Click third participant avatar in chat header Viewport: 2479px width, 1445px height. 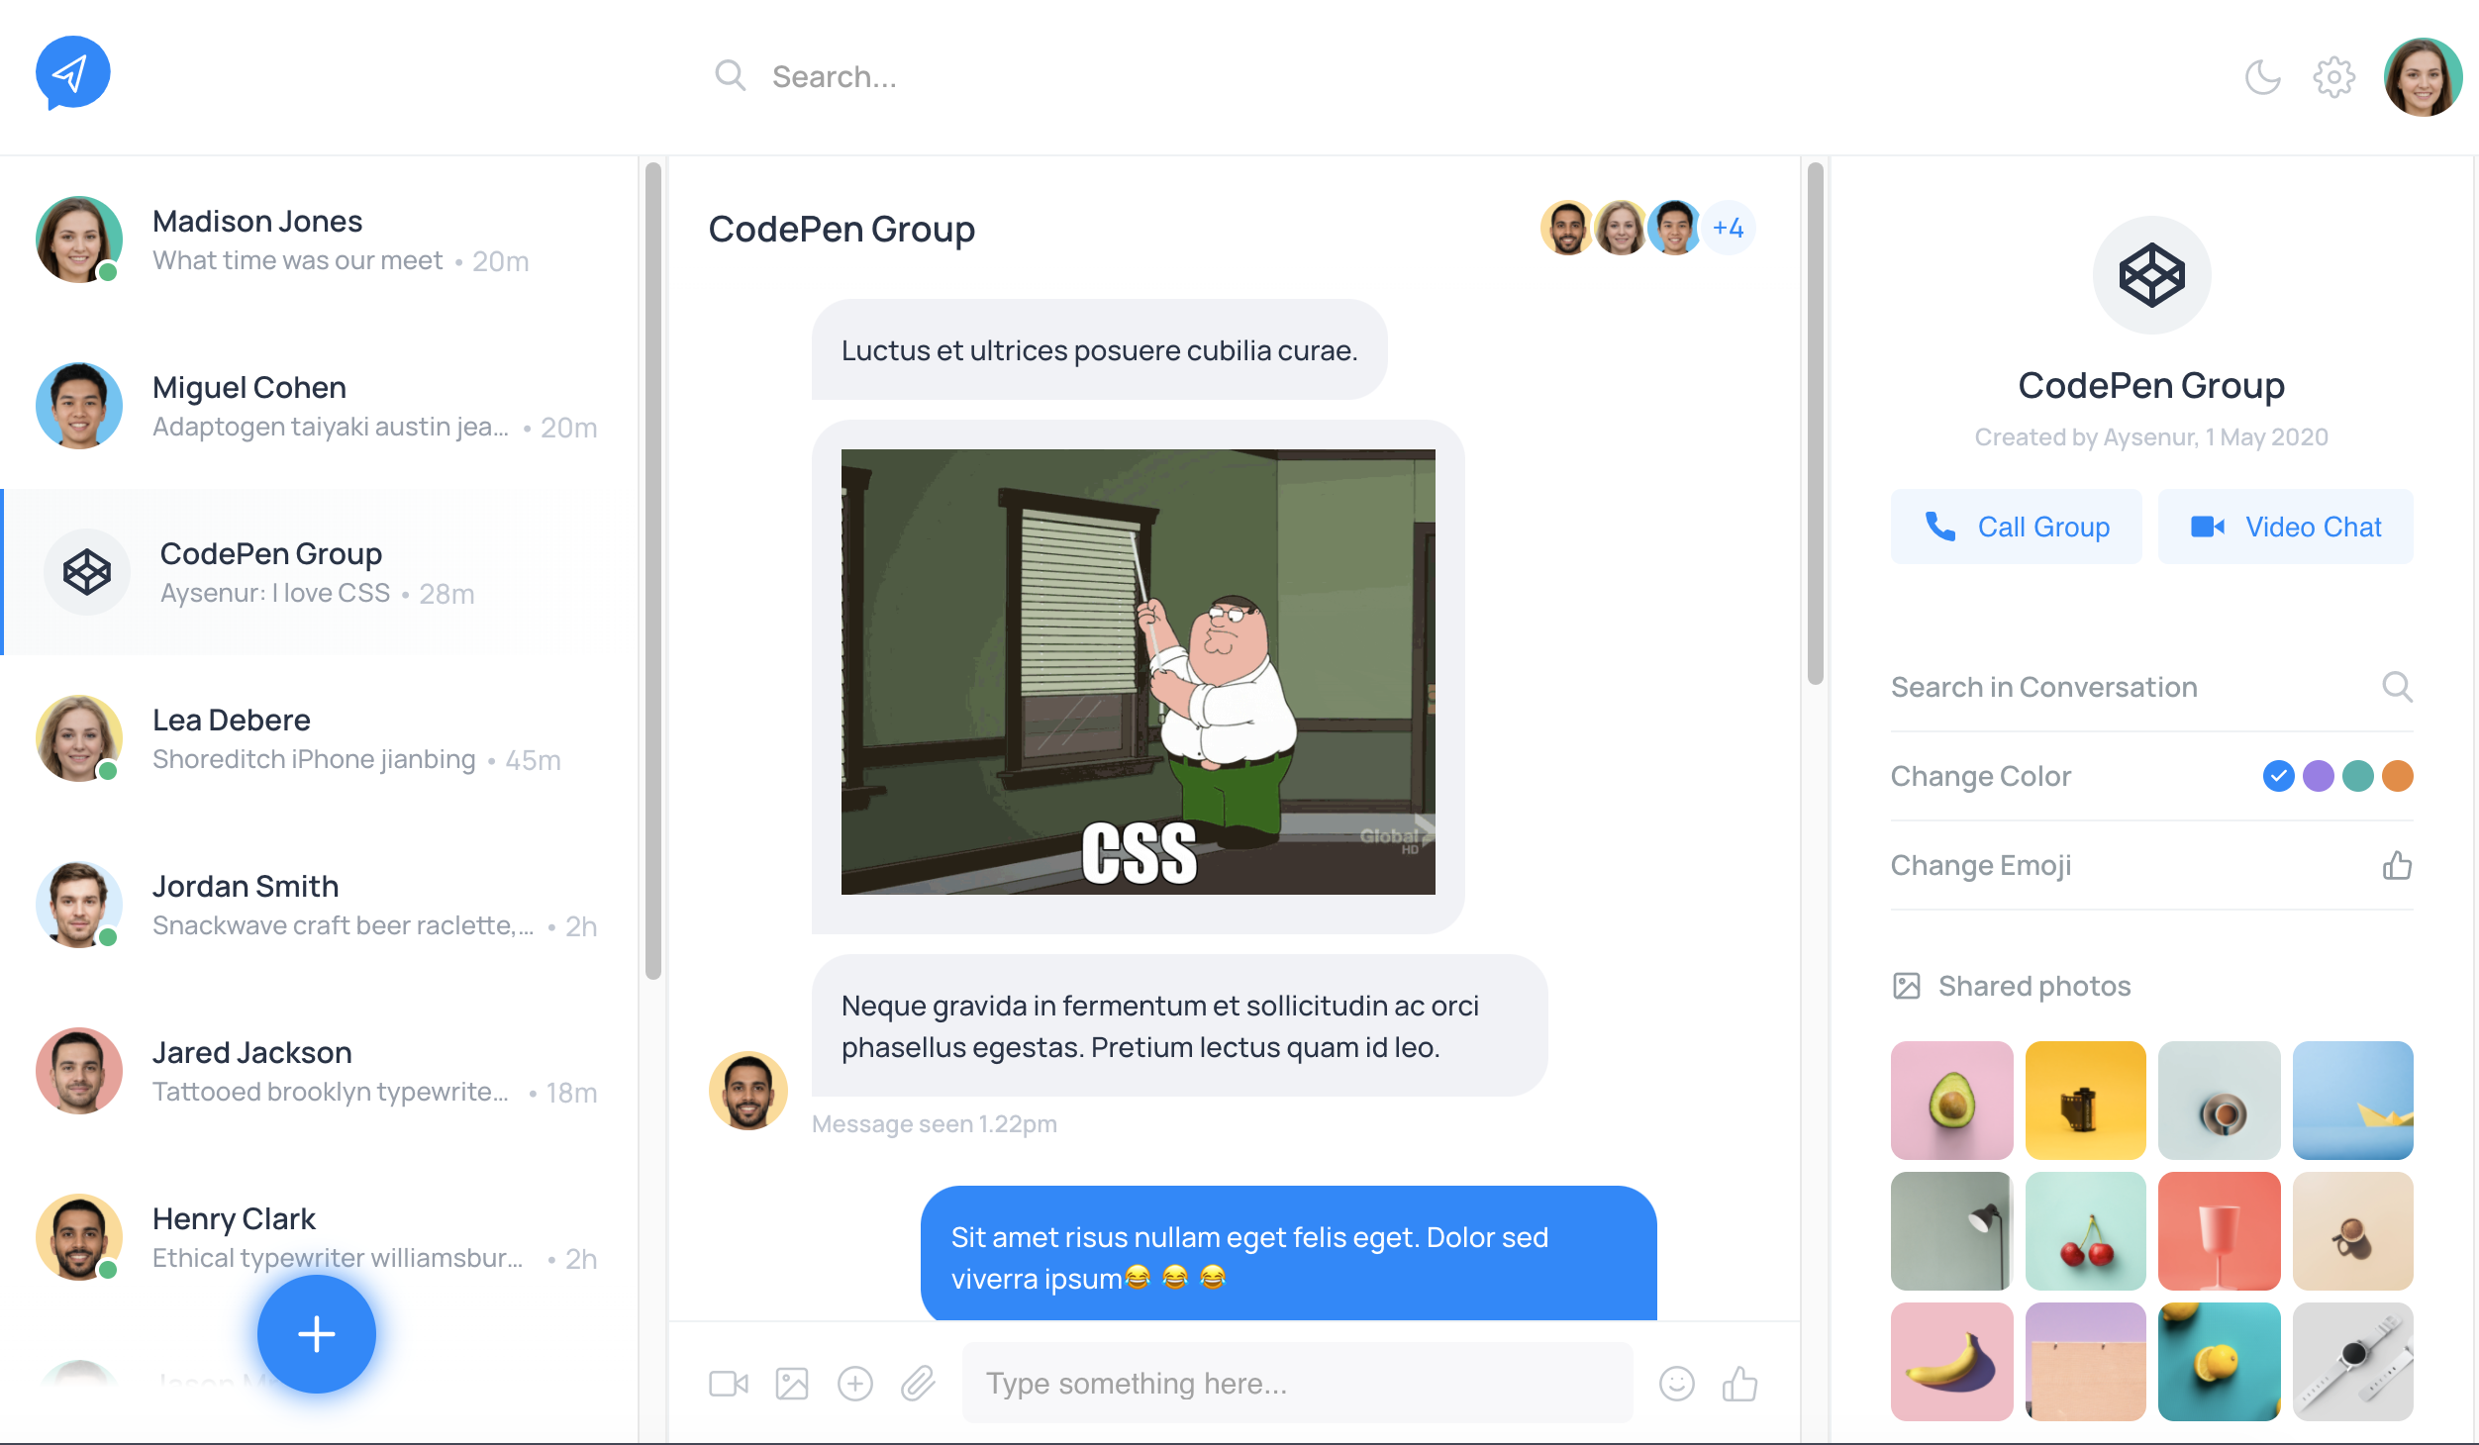point(1674,228)
